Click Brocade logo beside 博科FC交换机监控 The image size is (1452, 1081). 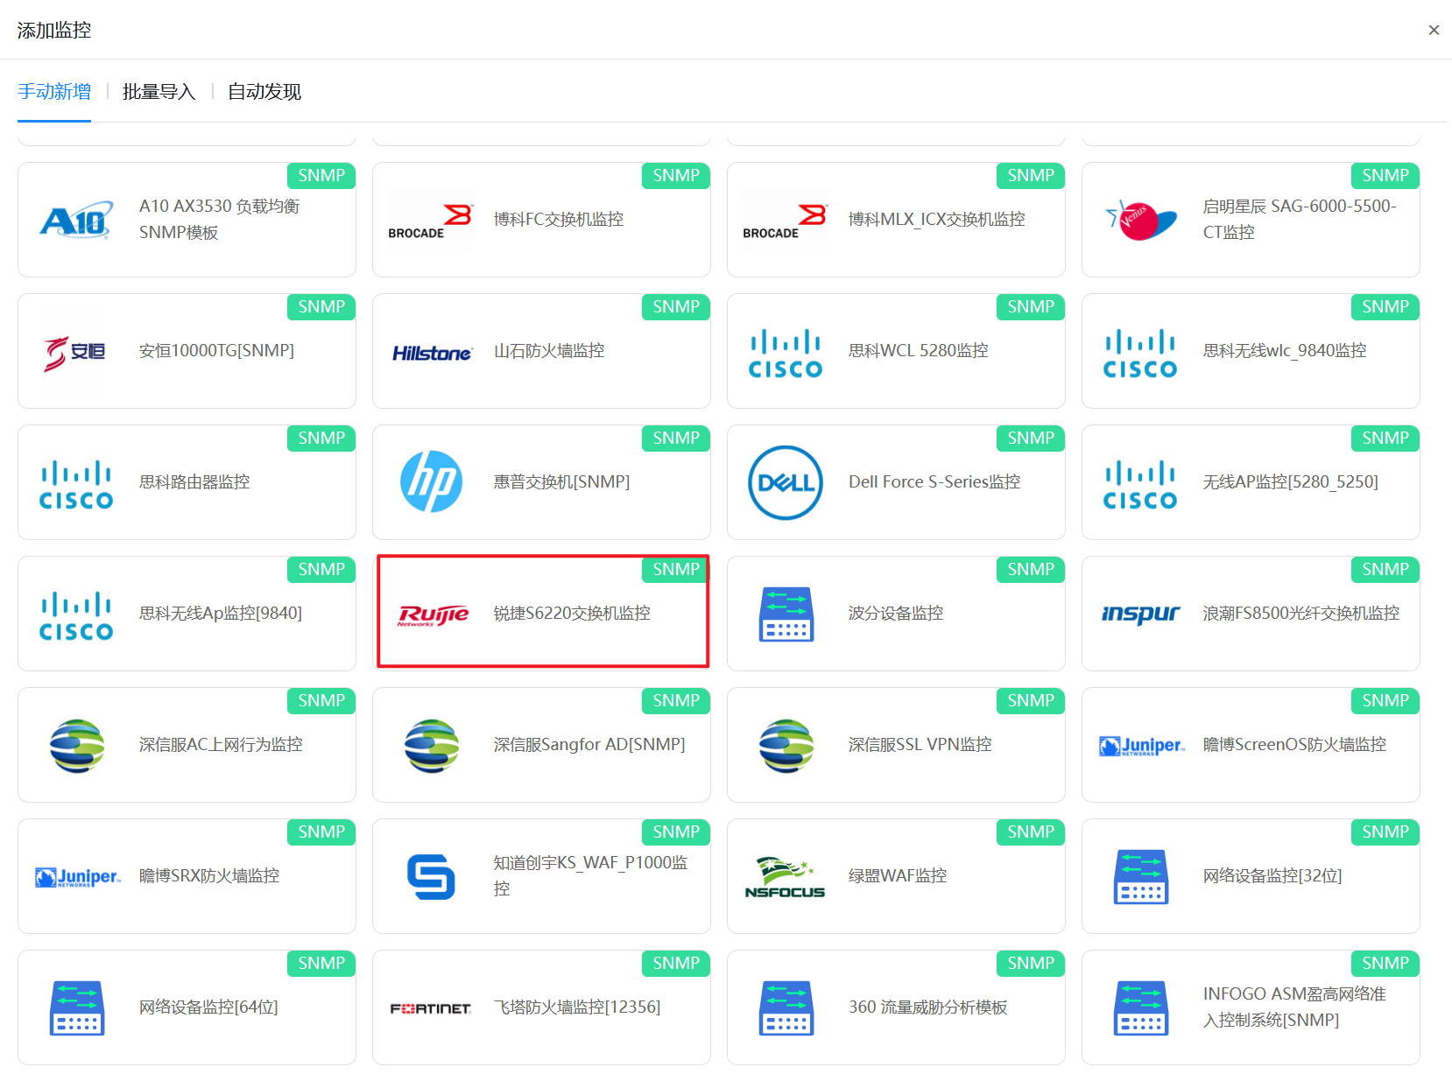[x=431, y=221]
